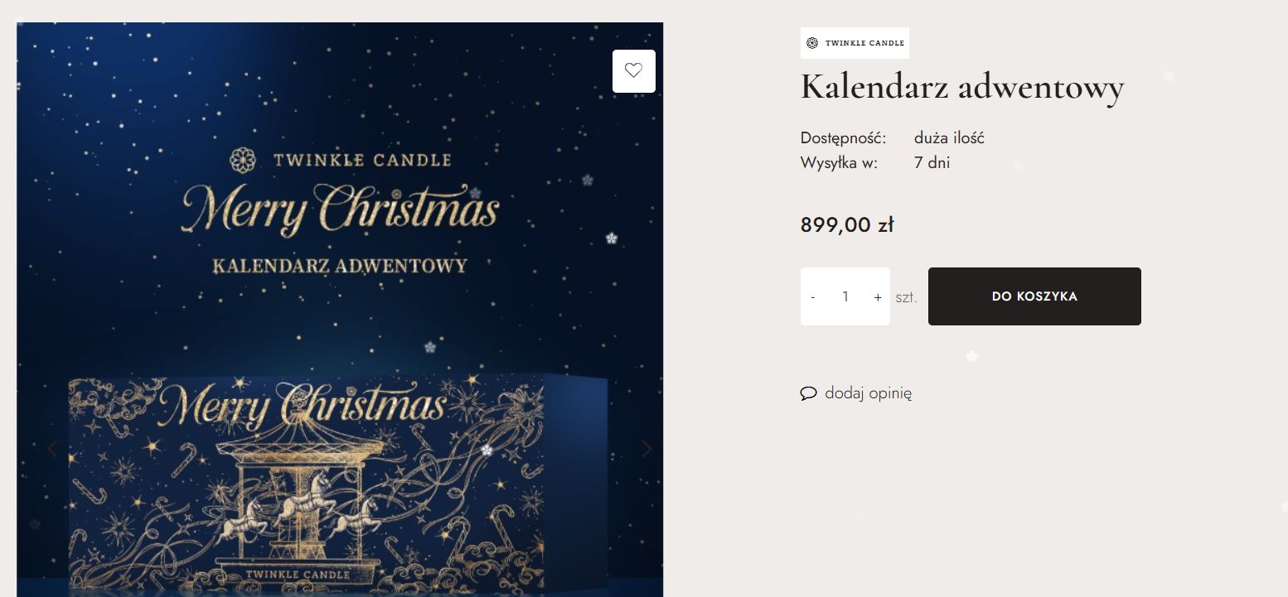Click the "duża ilość" availability value
Screen dimensions: 1288x597
point(948,138)
